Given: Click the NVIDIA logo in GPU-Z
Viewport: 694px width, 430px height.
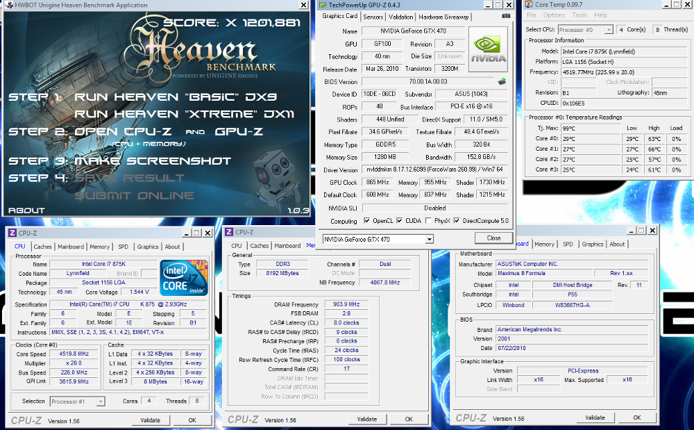Looking at the screenshot, I should (x=488, y=49).
